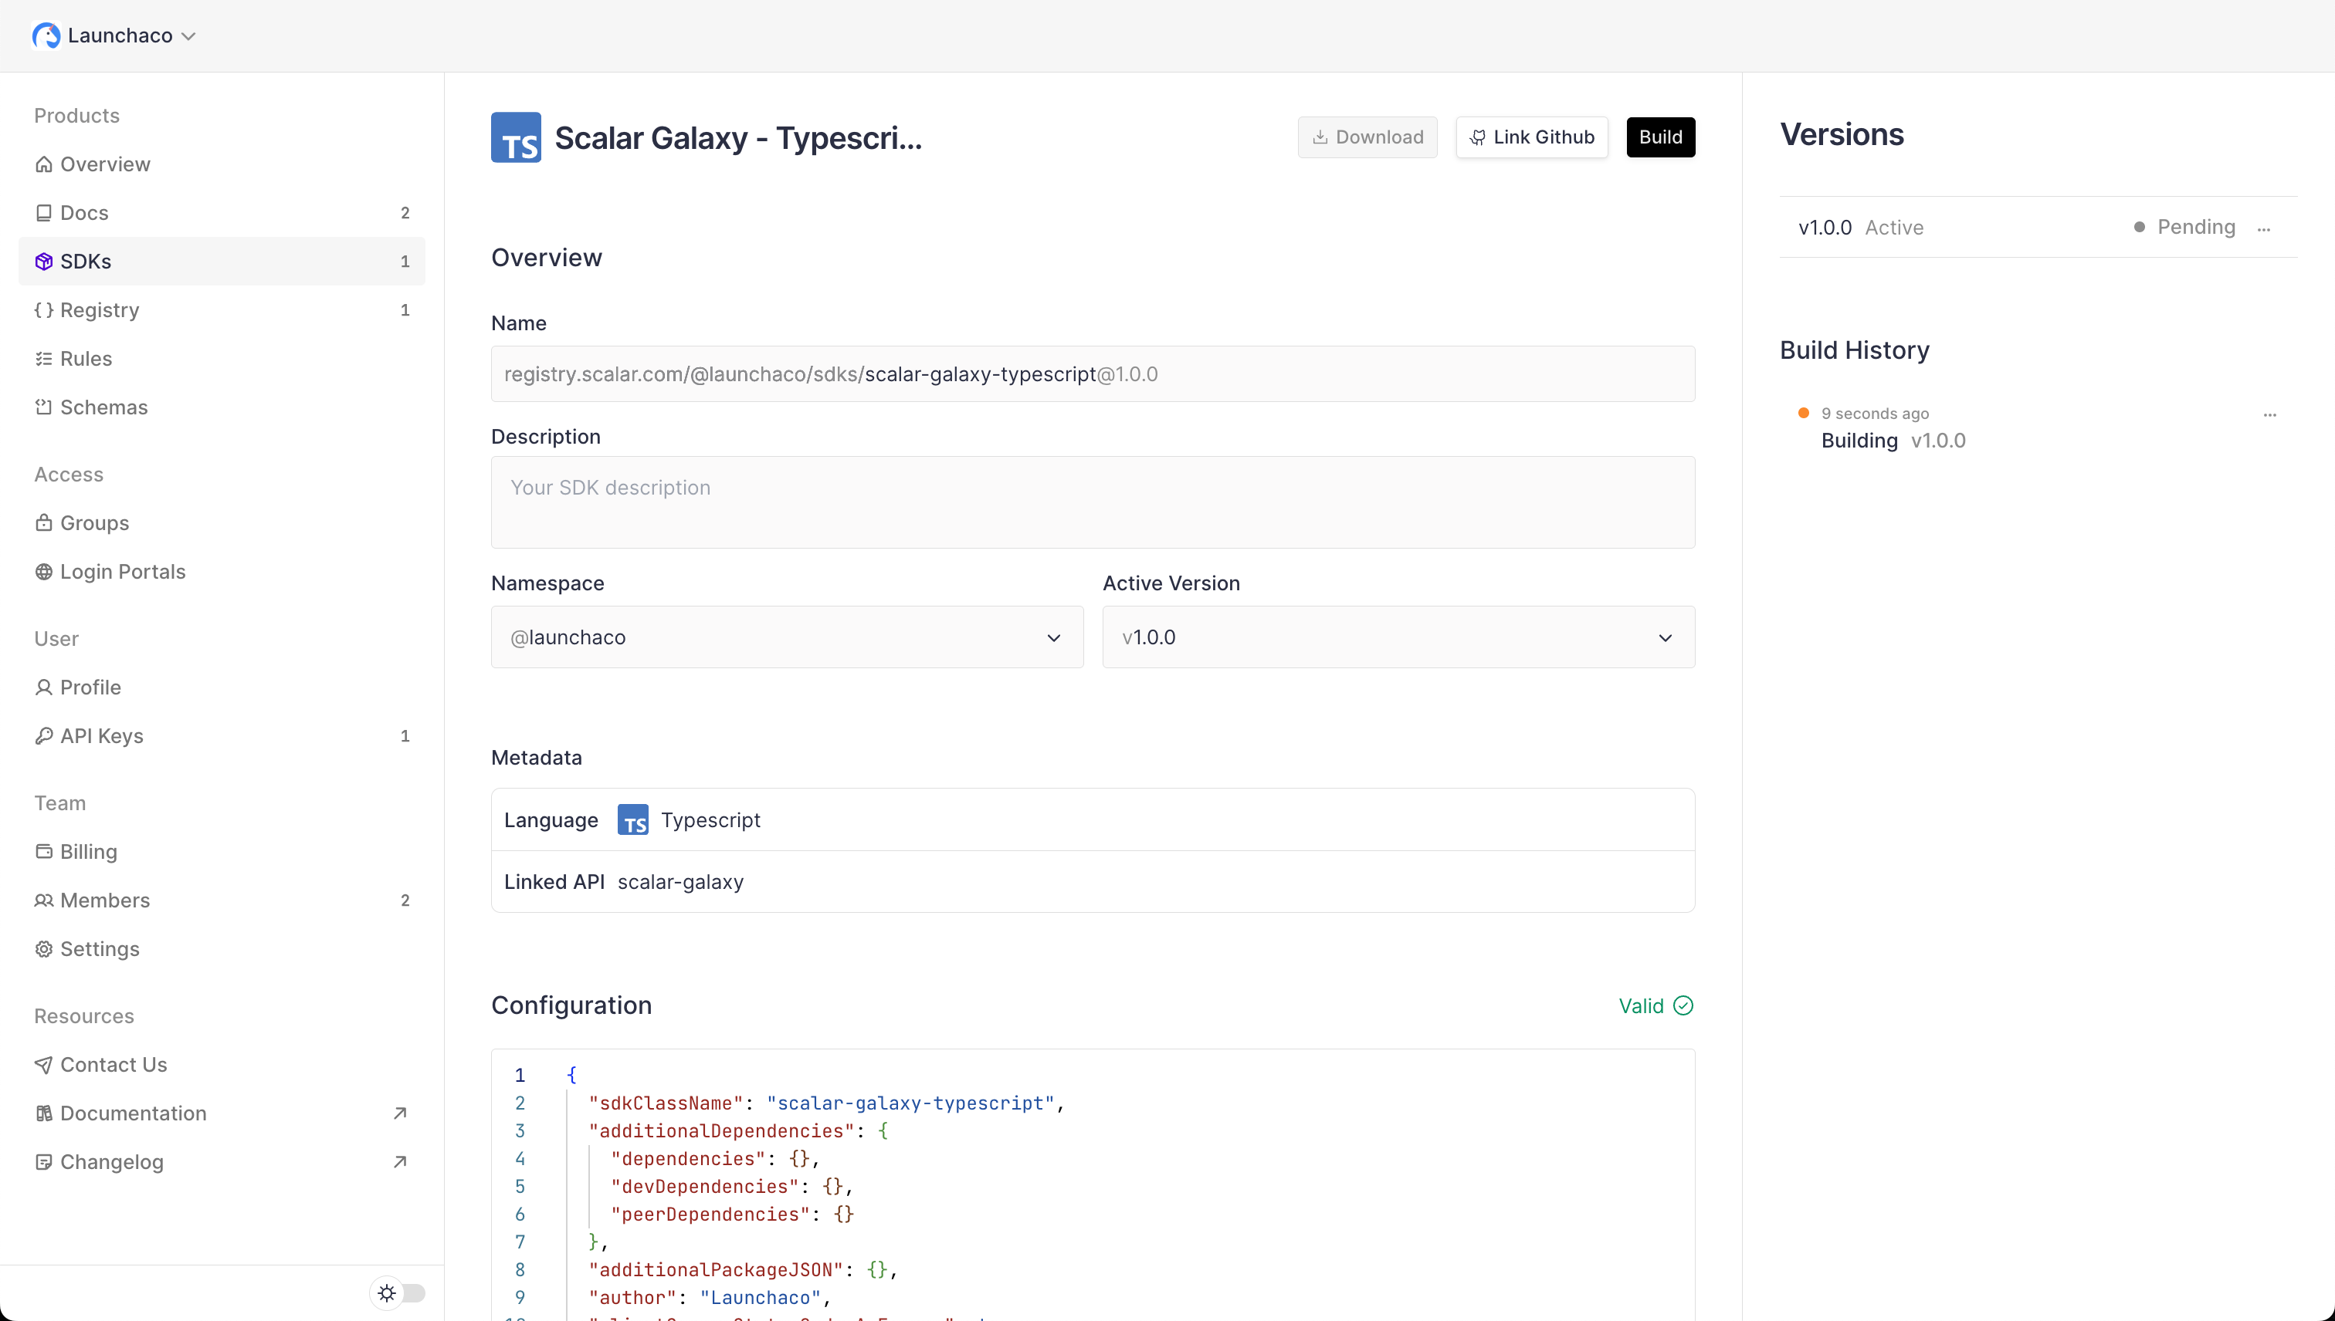
Task: Click the Typescript language label
Action: [710, 820]
